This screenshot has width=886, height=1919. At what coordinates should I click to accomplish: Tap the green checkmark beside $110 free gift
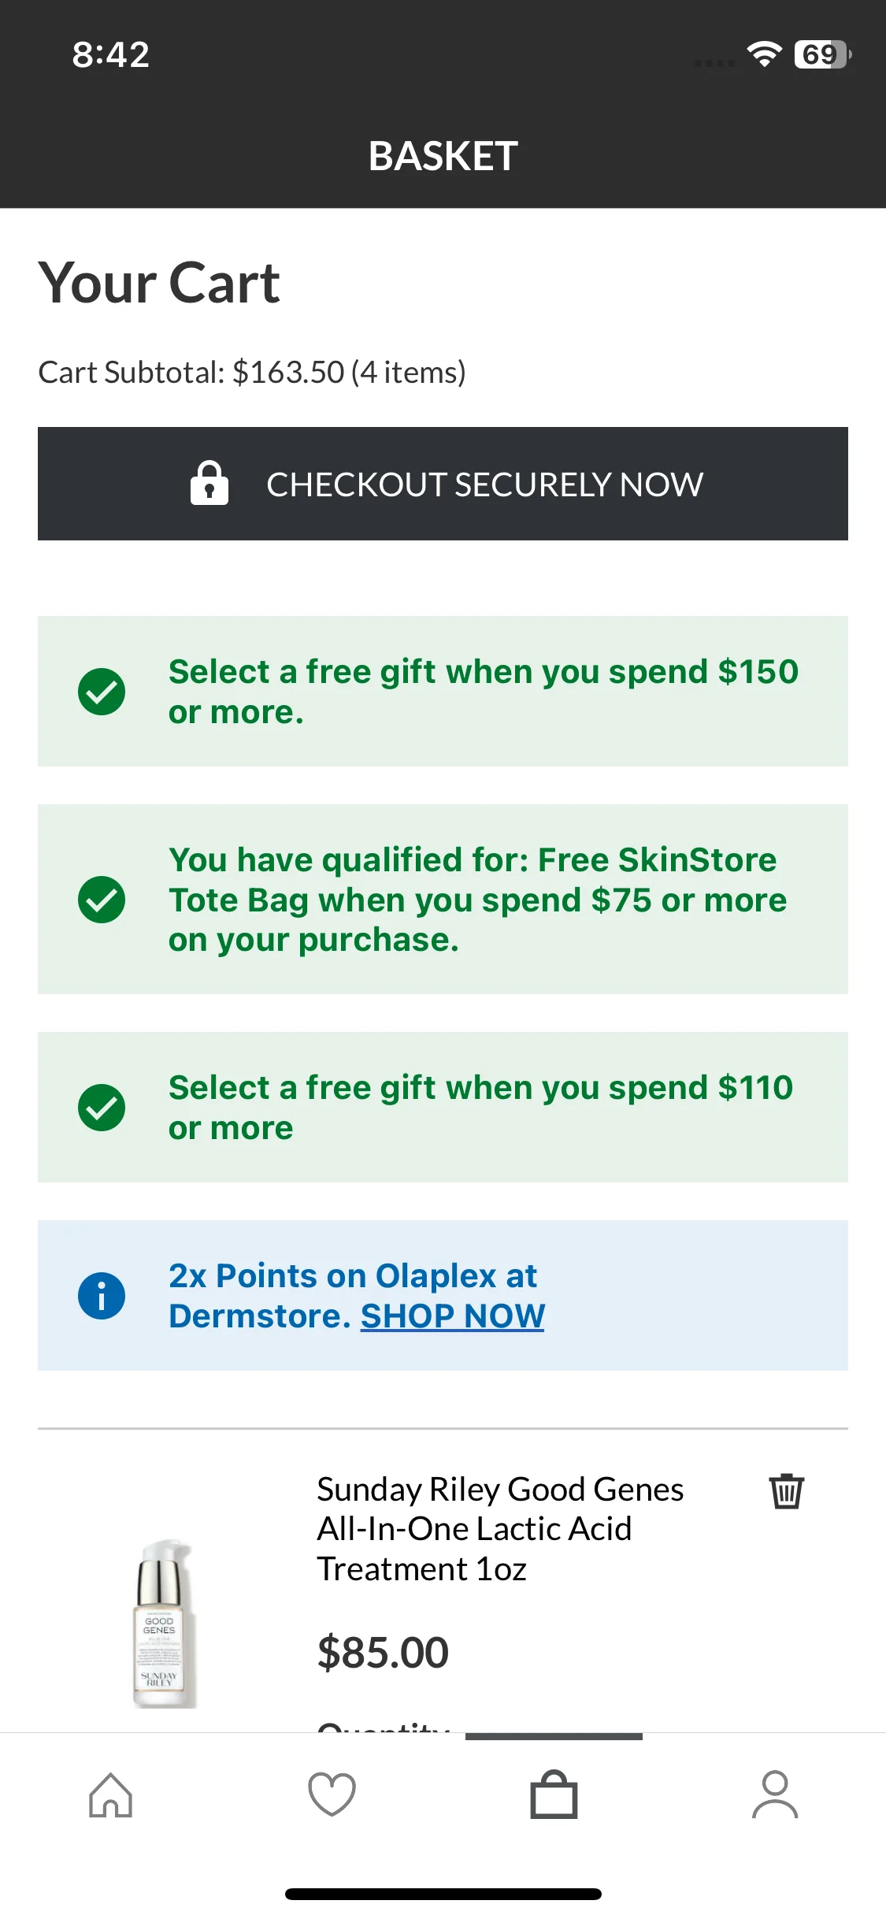pyautogui.click(x=102, y=1108)
